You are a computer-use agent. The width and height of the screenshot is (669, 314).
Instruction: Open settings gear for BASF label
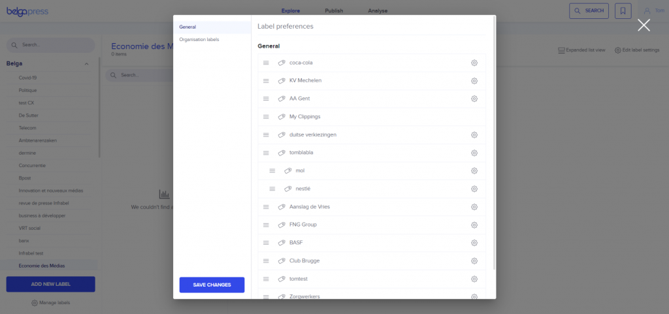pos(474,243)
